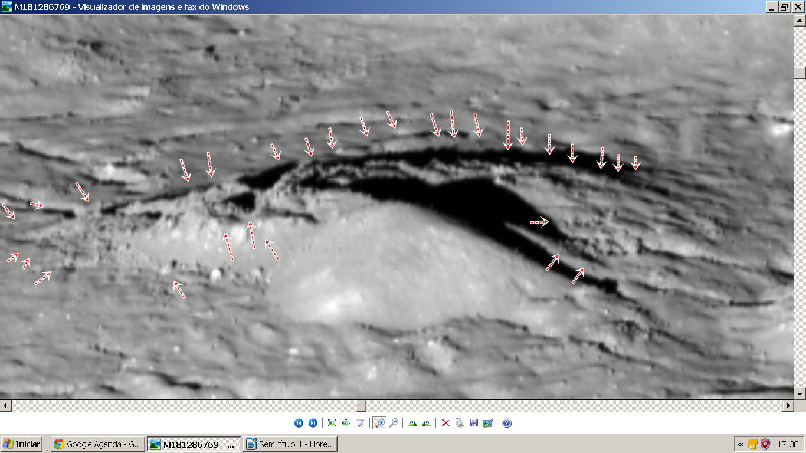Screen dimensions: 806x453
Task: Switch to Sem título 1 LibreOffice window
Action: coord(290,444)
